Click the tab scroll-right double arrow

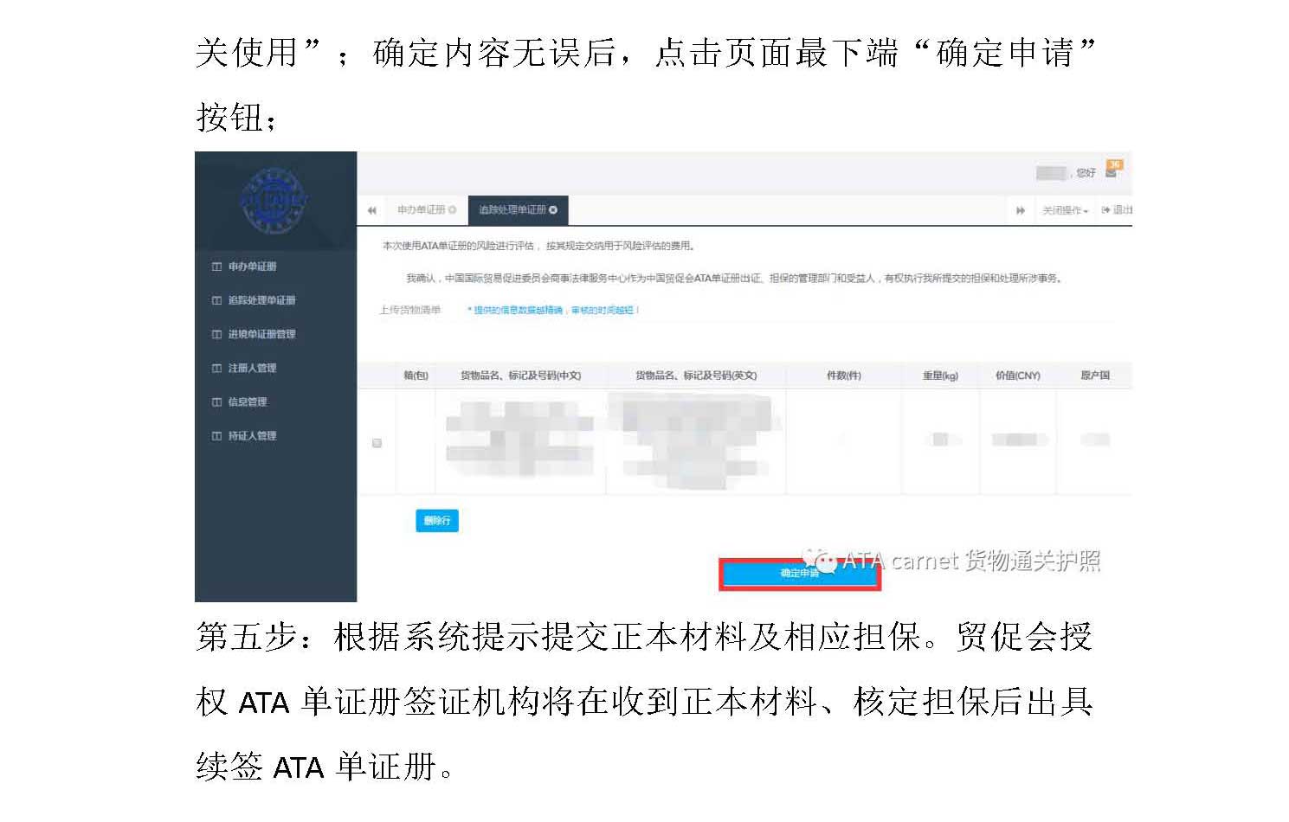click(1021, 210)
